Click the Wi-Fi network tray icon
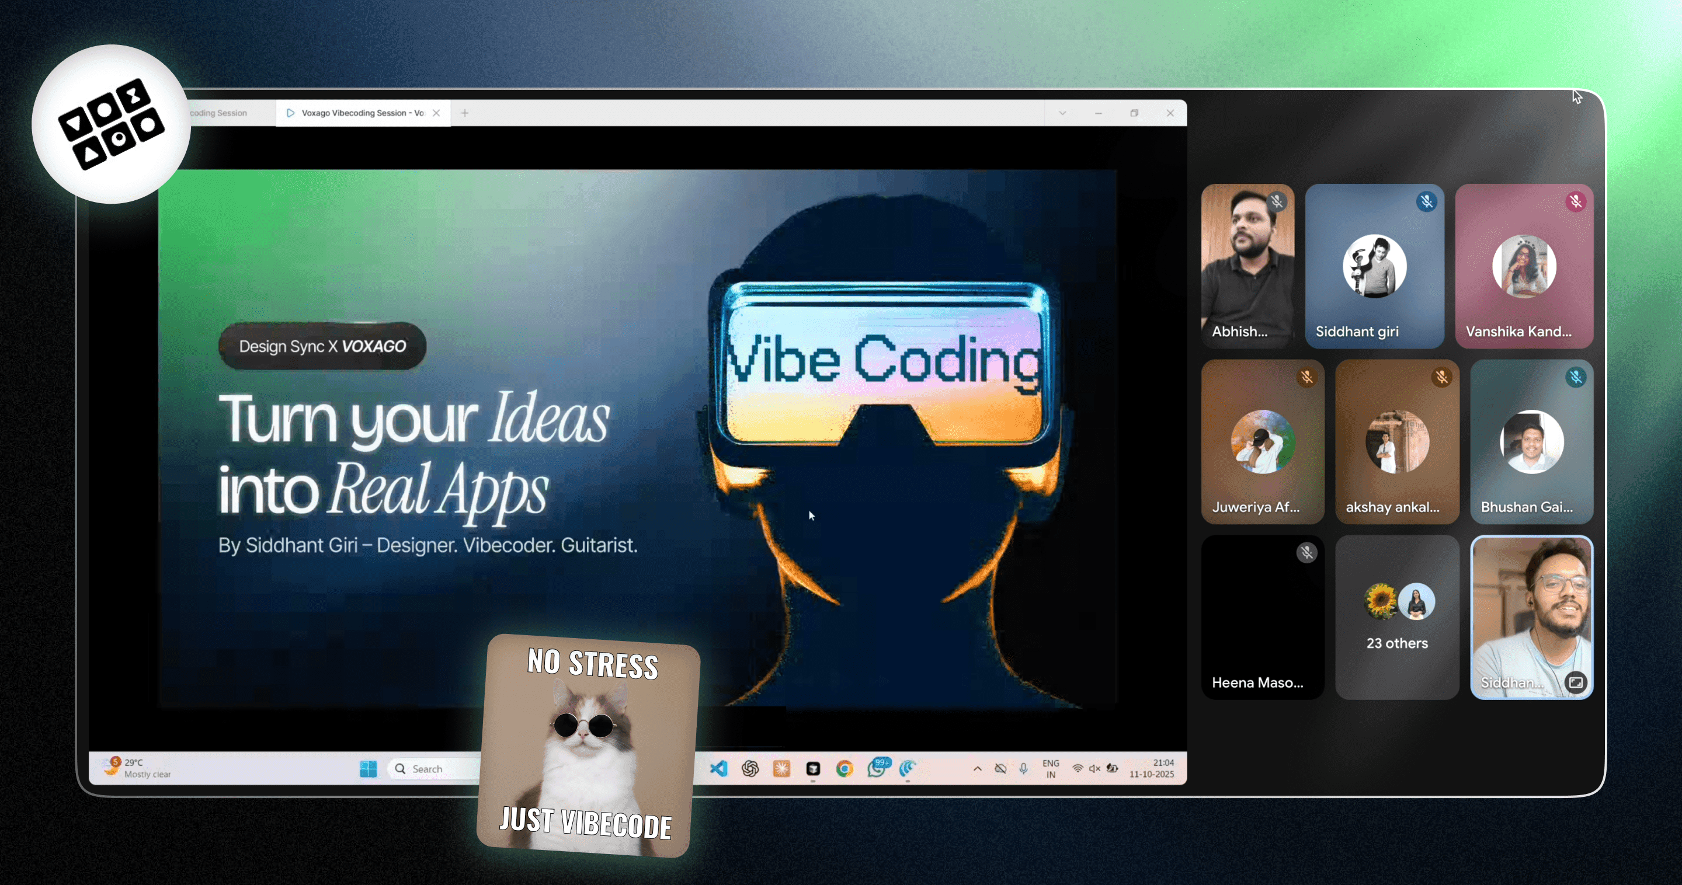The image size is (1682, 885). tap(1078, 768)
